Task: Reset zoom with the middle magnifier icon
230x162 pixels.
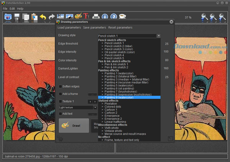Action: 213,18
